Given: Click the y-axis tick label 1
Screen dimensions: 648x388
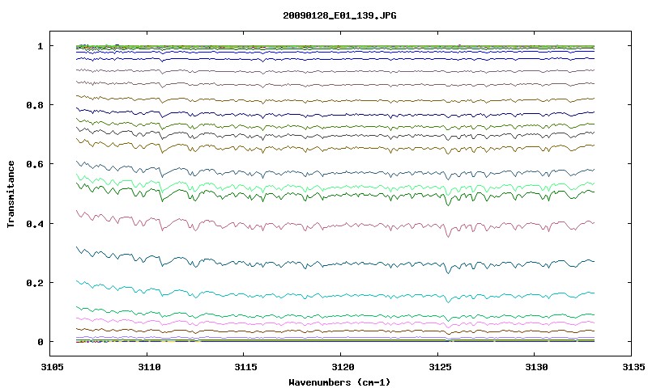Looking at the screenshot, I should coord(40,46).
